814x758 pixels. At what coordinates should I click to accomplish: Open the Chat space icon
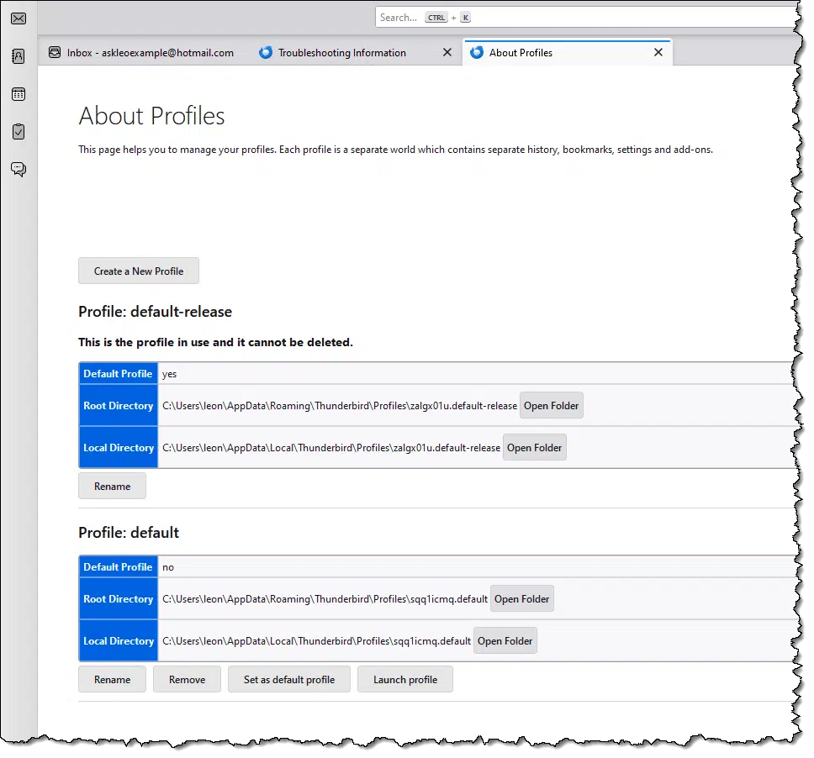pyautogui.click(x=18, y=169)
